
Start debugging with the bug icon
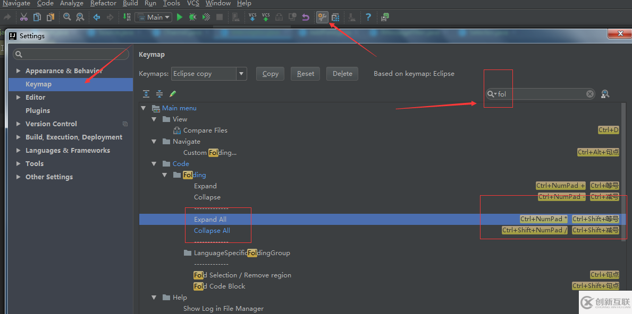pos(192,17)
